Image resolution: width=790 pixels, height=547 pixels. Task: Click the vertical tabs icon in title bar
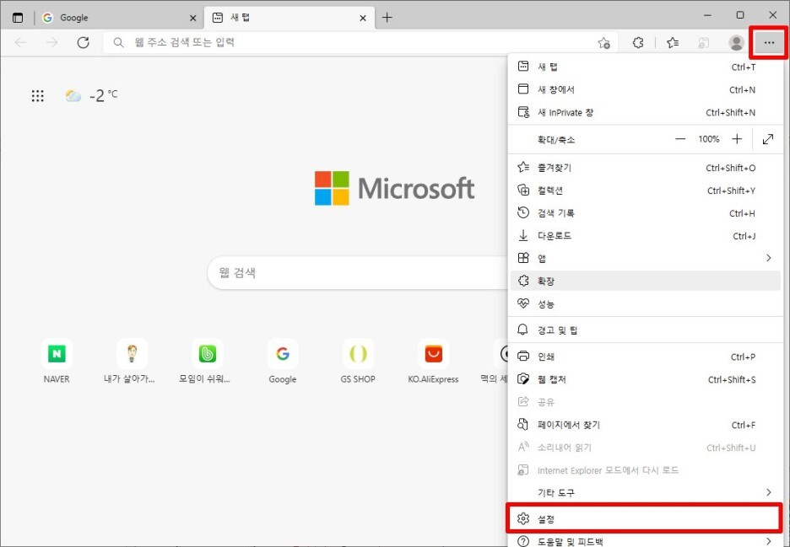[x=18, y=18]
